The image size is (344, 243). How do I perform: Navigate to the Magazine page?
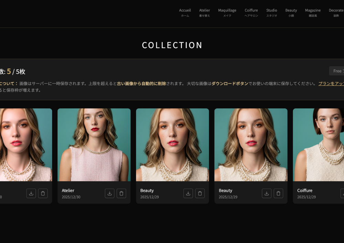[x=313, y=12]
